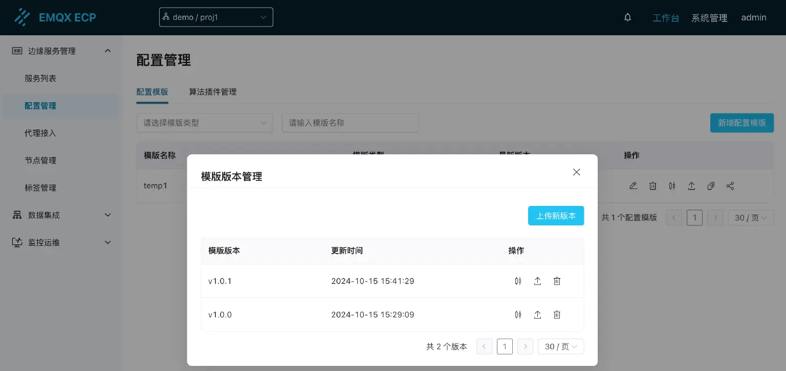Click the 请输入模版名称 search field
786x371 pixels.
point(350,123)
